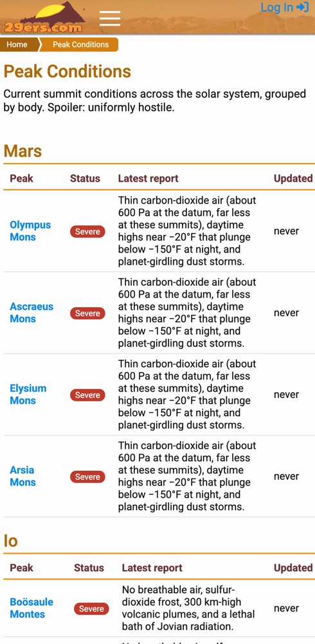Open the Arsia Mons peak link
315x644 pixels.
[x=23, y=476]
